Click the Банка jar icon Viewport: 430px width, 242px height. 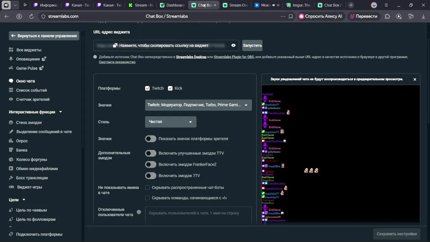(11, 150)
